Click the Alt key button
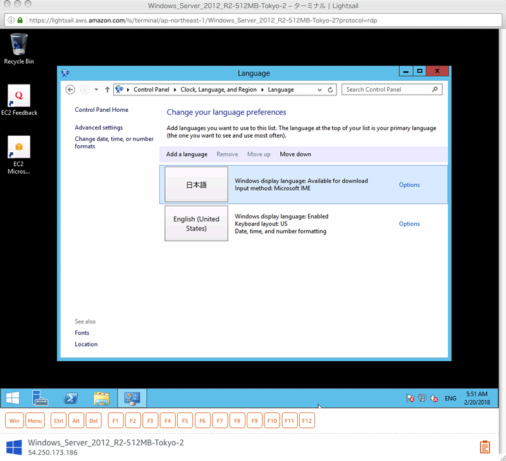 [76, 421]
